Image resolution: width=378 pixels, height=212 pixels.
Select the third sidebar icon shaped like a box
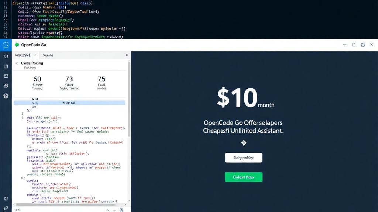pyautogui.click(x=6, y=76)
